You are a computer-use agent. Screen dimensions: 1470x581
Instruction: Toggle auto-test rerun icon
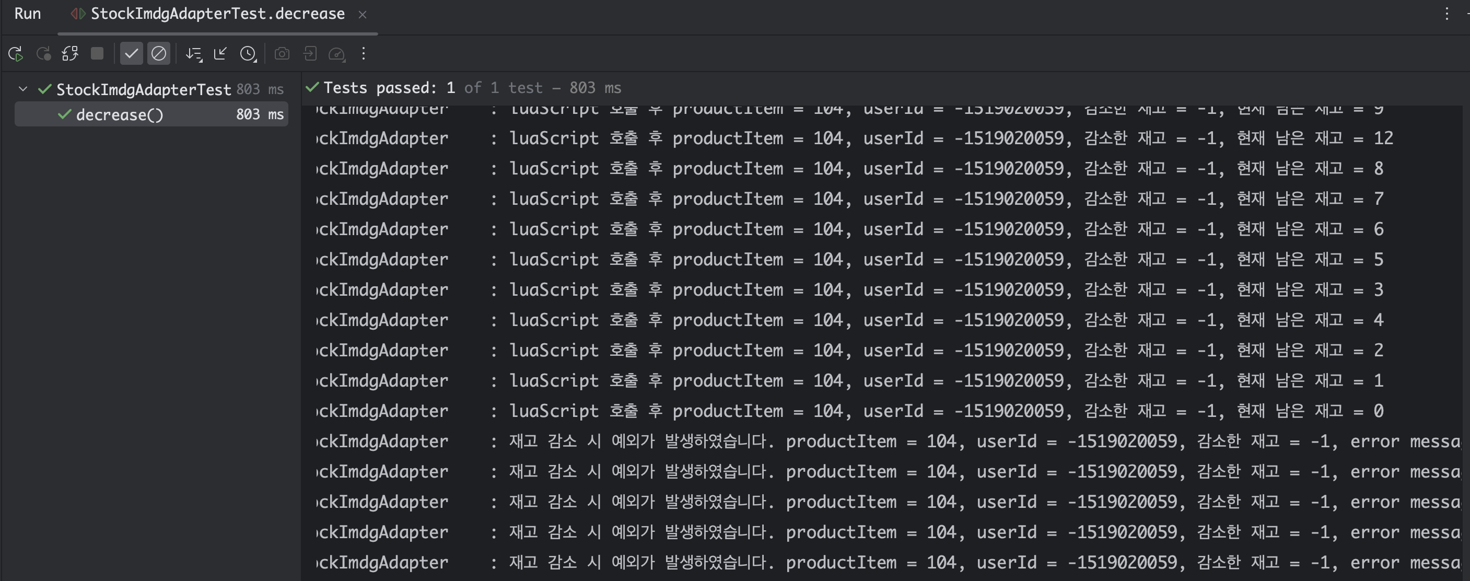70,54
